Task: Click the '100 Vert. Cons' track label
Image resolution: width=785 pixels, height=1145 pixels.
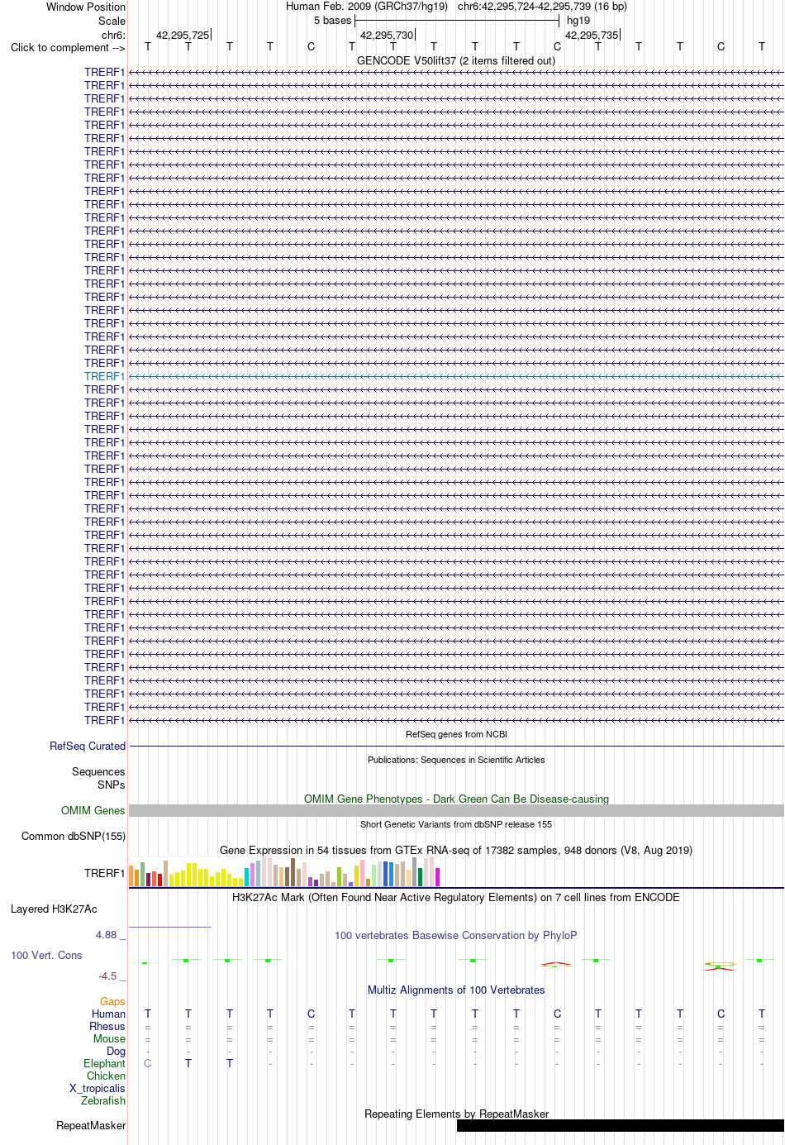Action: [x=46, y=955]
